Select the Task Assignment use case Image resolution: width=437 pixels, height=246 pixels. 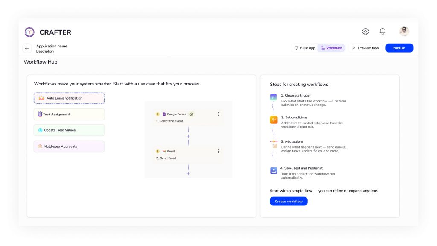pos(69,114)
